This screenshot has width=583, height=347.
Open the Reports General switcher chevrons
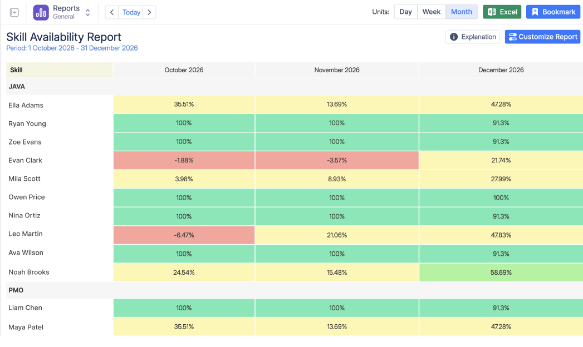88,13
